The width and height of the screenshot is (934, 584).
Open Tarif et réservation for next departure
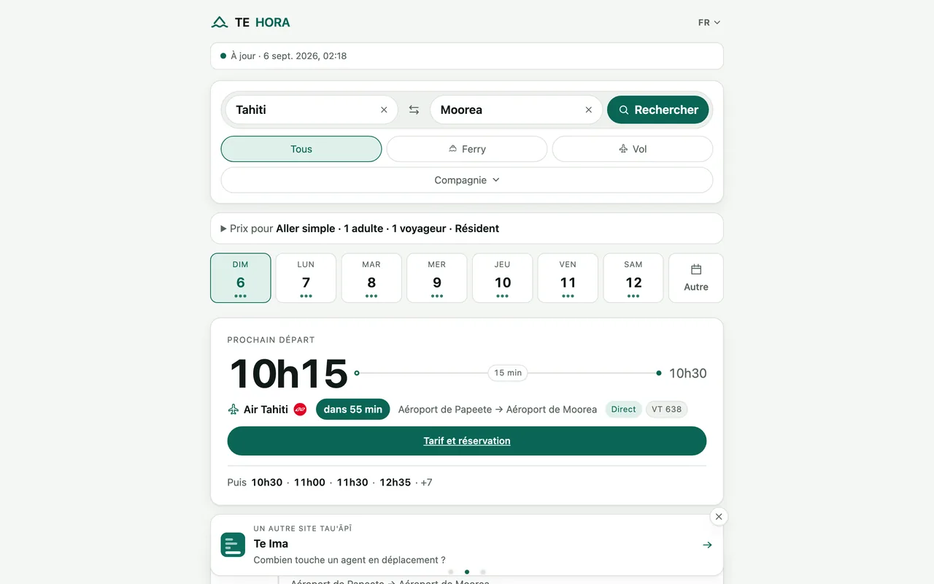point(467,441)
